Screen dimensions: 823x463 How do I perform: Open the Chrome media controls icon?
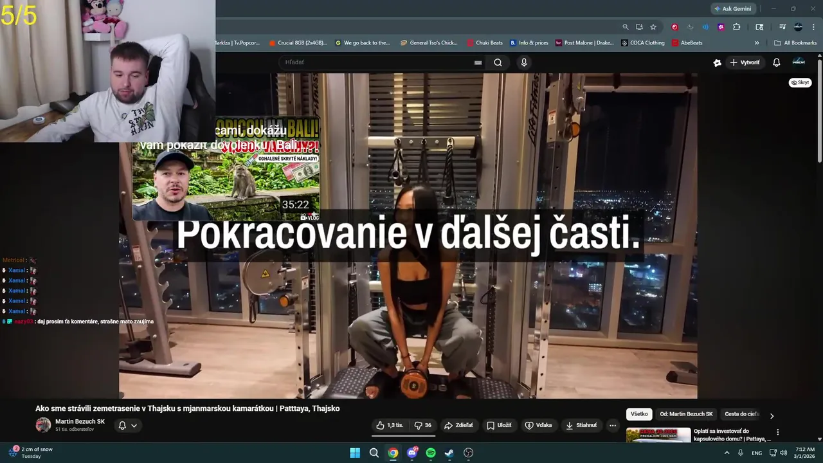point(782,27)
